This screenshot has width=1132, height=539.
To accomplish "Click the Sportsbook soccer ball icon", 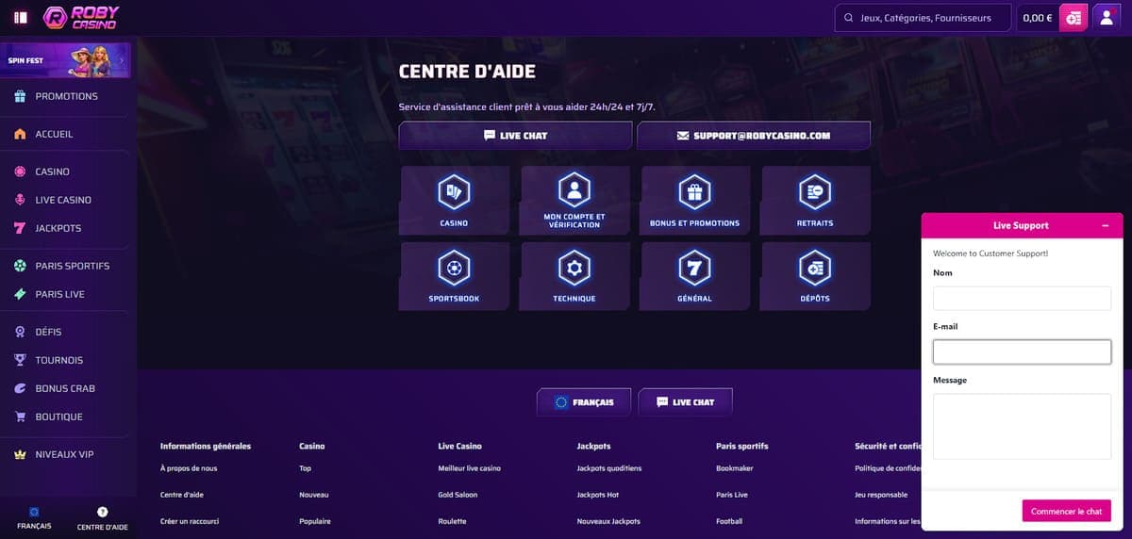I will pos(454,269).
